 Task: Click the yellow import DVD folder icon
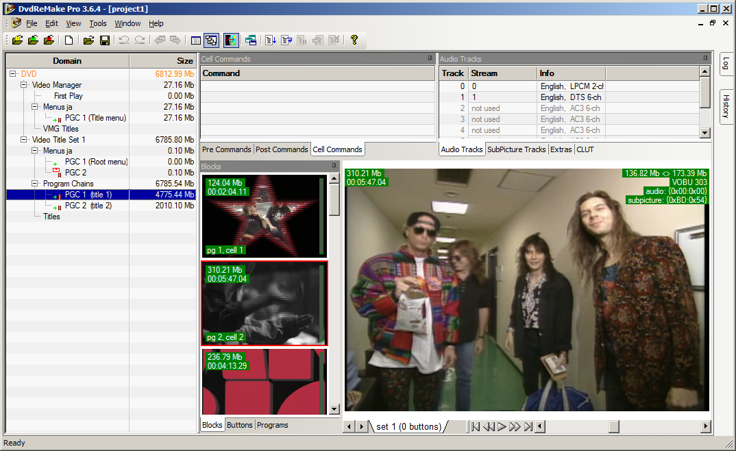pos(17,40)
